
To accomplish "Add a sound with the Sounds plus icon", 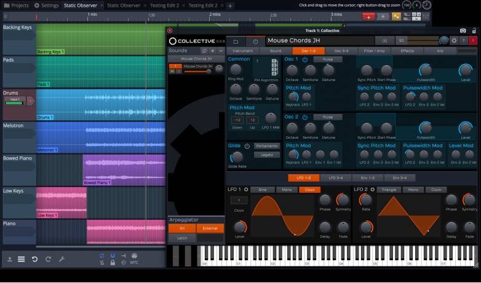I will (x=212, y=51).
